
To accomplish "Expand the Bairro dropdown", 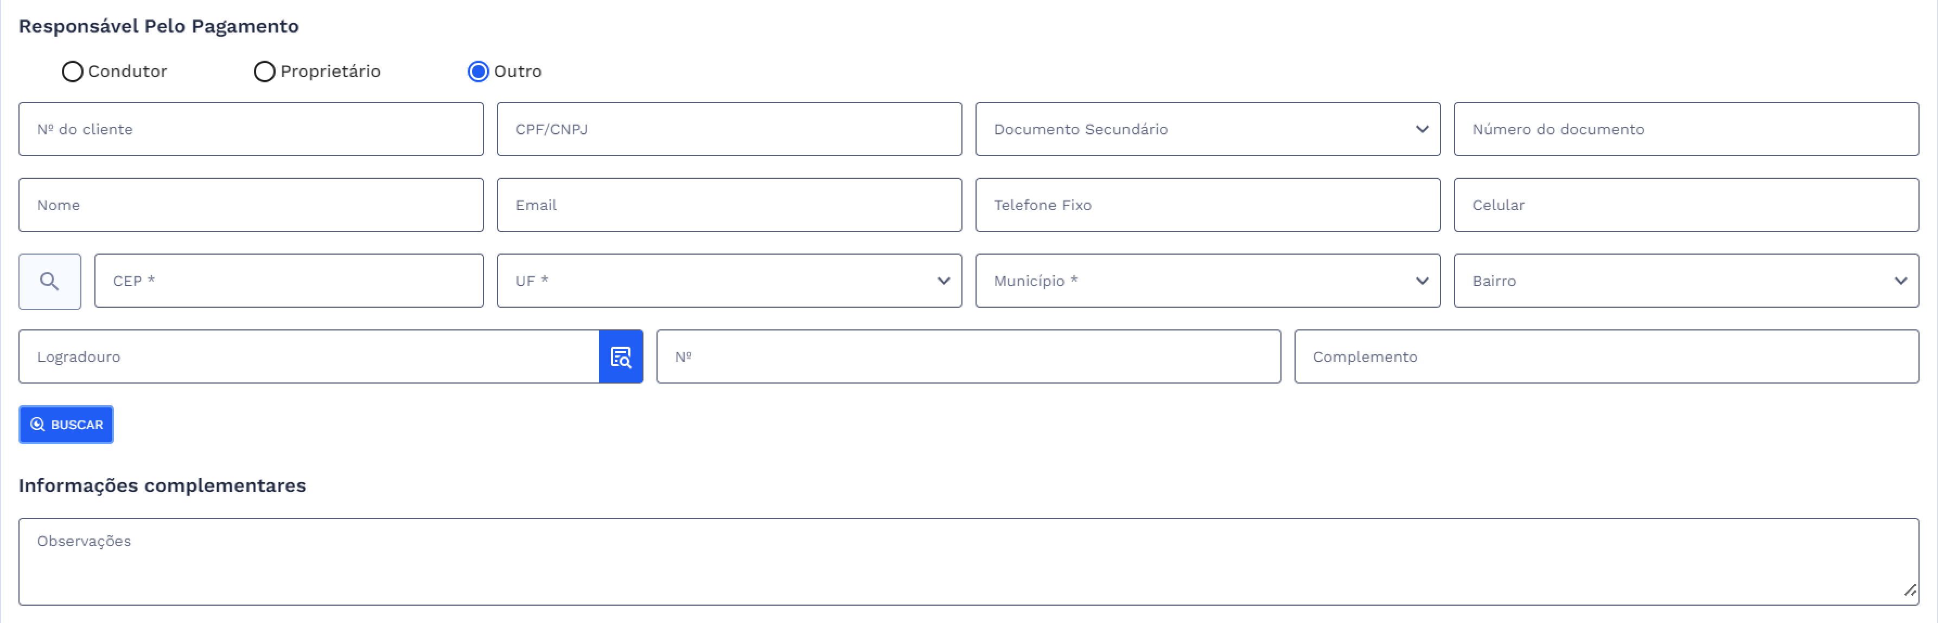I will coord(1685,281).
